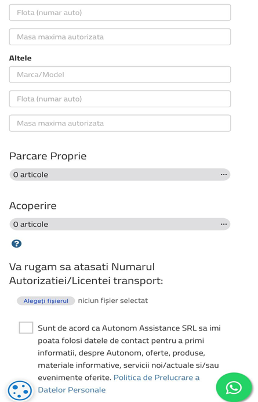Focus Masa maxima autorizata field under Altele
Screen dimensions: 258x402
point(120,124)
